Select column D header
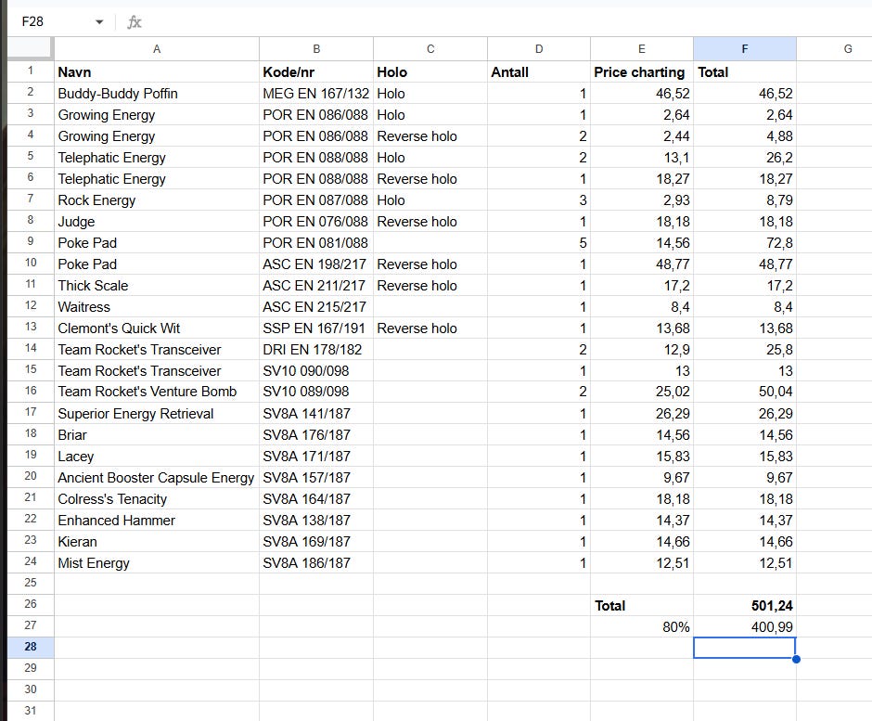 538,49
